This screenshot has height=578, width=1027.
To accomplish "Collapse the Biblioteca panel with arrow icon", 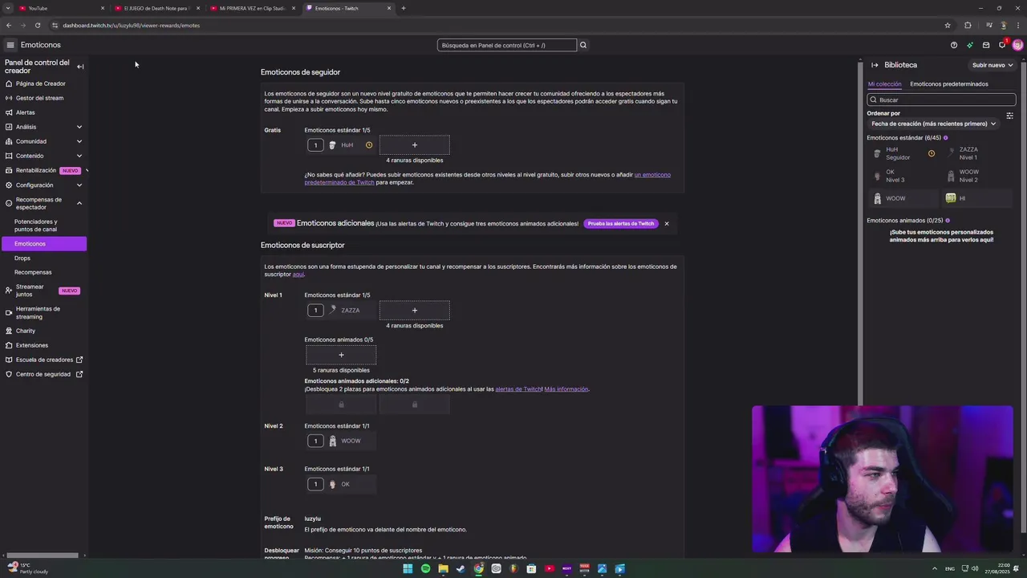I will coord(875,65).
